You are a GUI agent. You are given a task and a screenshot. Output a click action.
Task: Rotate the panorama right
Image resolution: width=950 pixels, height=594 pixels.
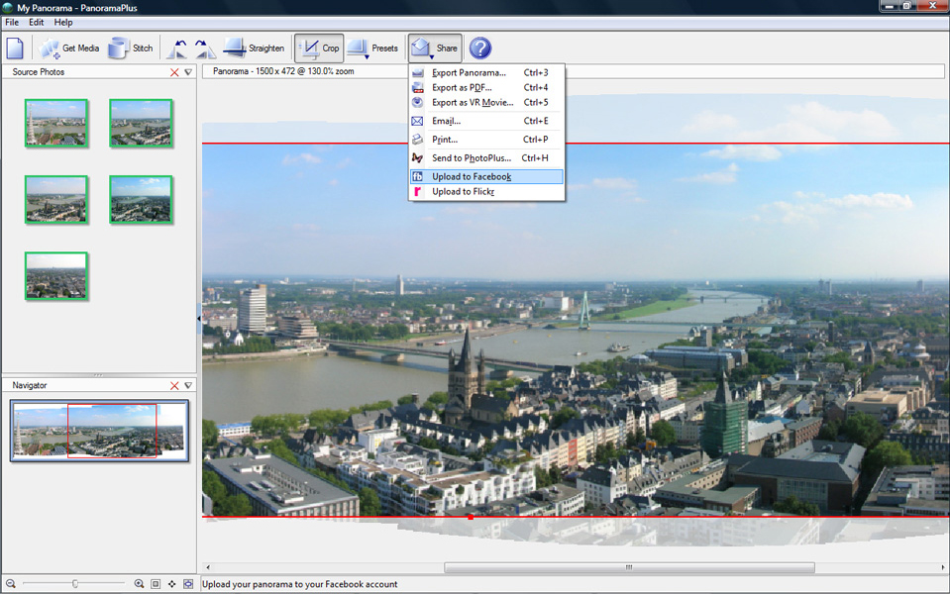(x=204, y=49)
